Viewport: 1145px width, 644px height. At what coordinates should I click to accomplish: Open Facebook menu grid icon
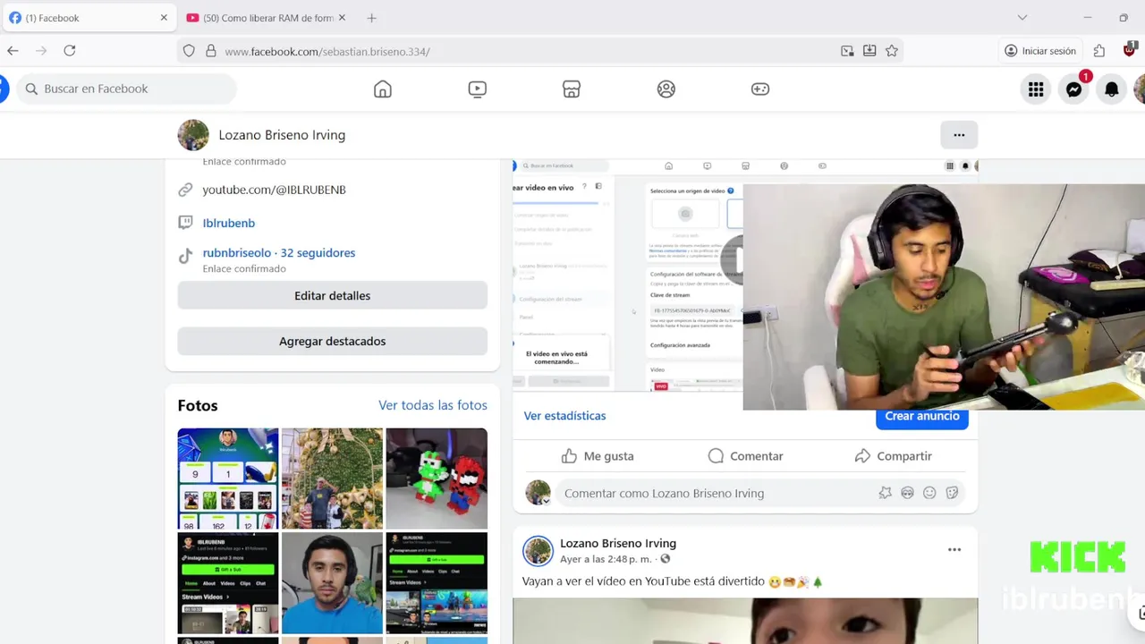1036,89
